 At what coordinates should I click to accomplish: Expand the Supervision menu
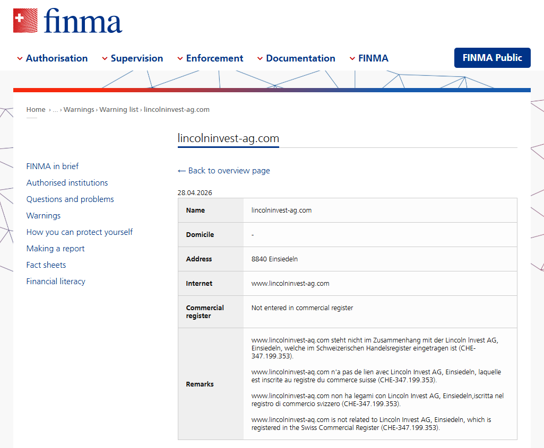tap(133, 58)
